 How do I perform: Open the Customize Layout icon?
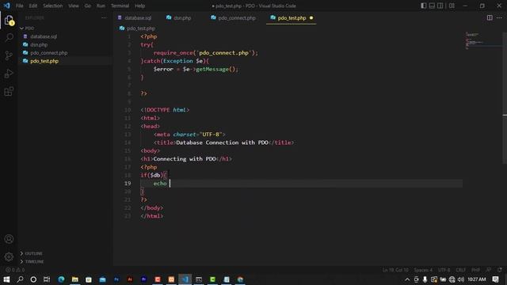tap(452, 6)
